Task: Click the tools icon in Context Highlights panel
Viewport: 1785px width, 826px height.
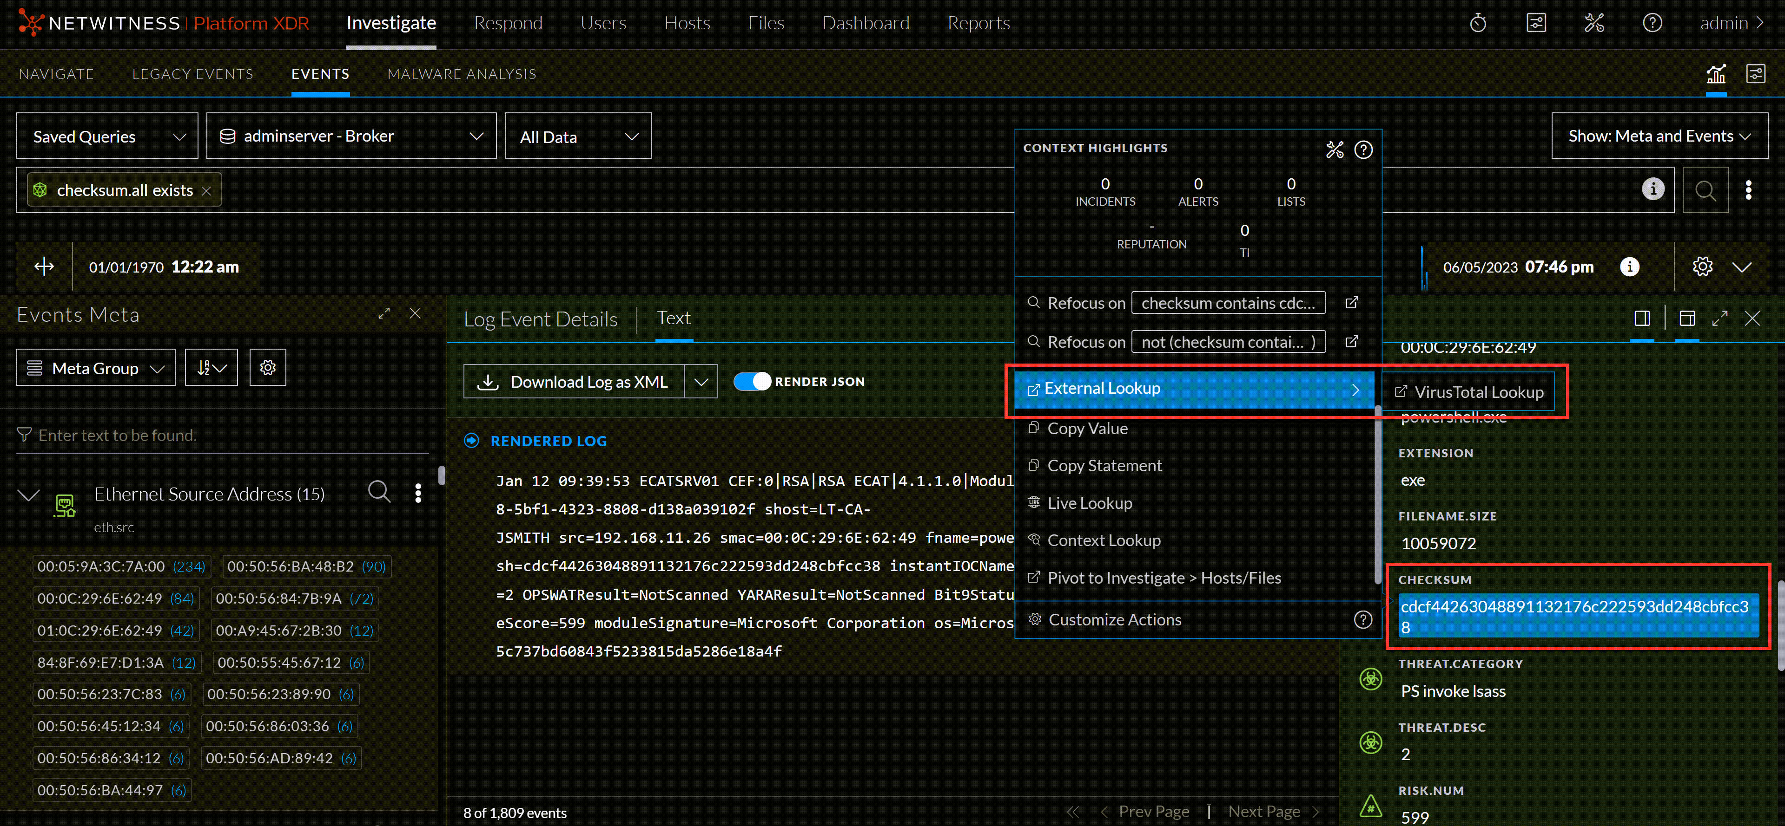Action: (1335, 150)
